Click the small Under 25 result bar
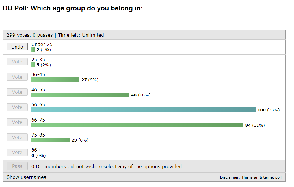This screenshot has width=294, height=187. pyautogui.click(x=33, y=50)
